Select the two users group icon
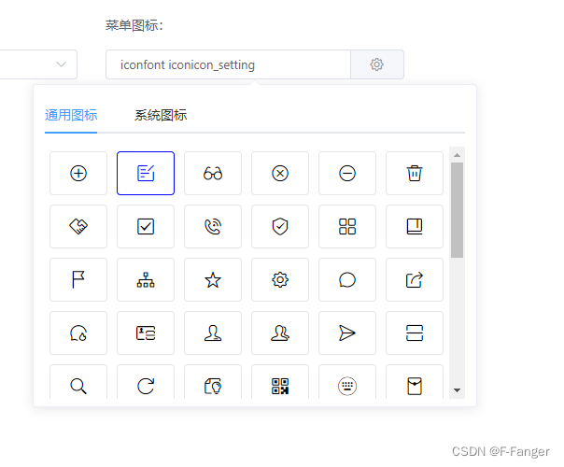Screen dimensions: 564x467 coord(280,333)
